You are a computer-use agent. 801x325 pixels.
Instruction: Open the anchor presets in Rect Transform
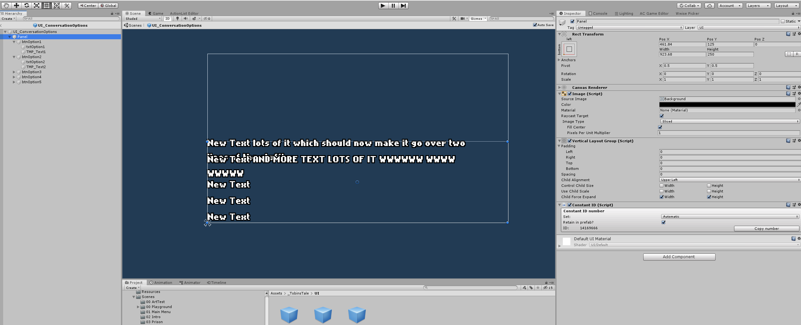coord(569,49)
